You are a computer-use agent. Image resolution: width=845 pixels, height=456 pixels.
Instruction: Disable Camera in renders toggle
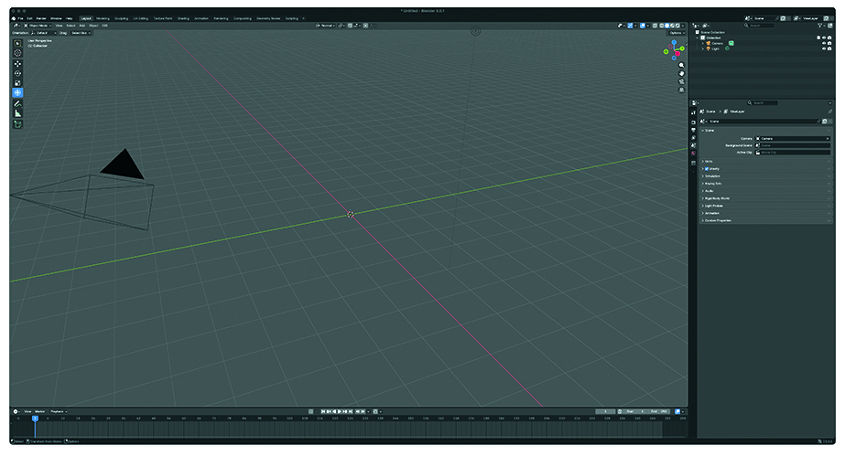coord(830,43)
